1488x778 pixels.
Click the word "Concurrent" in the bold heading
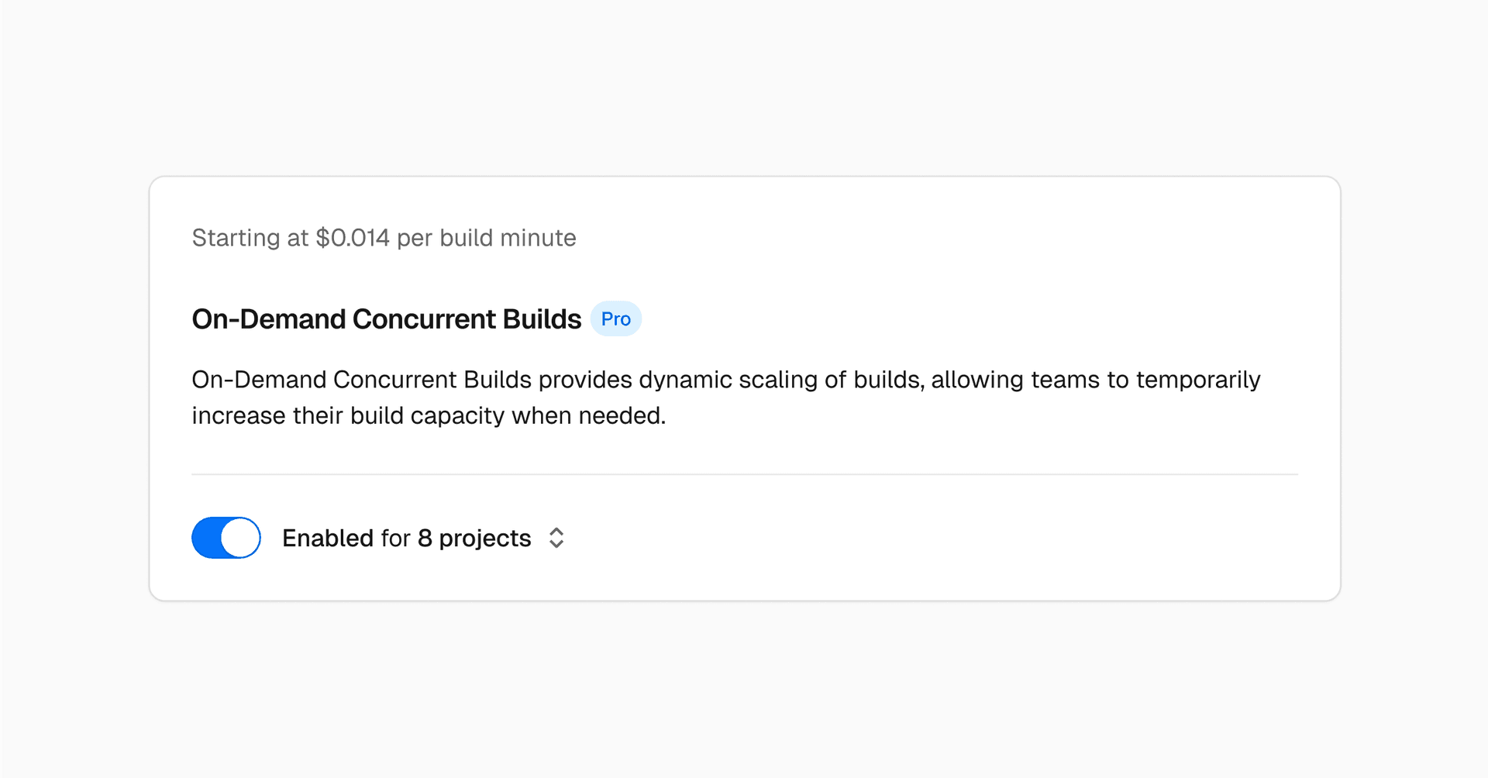[424, 319]
